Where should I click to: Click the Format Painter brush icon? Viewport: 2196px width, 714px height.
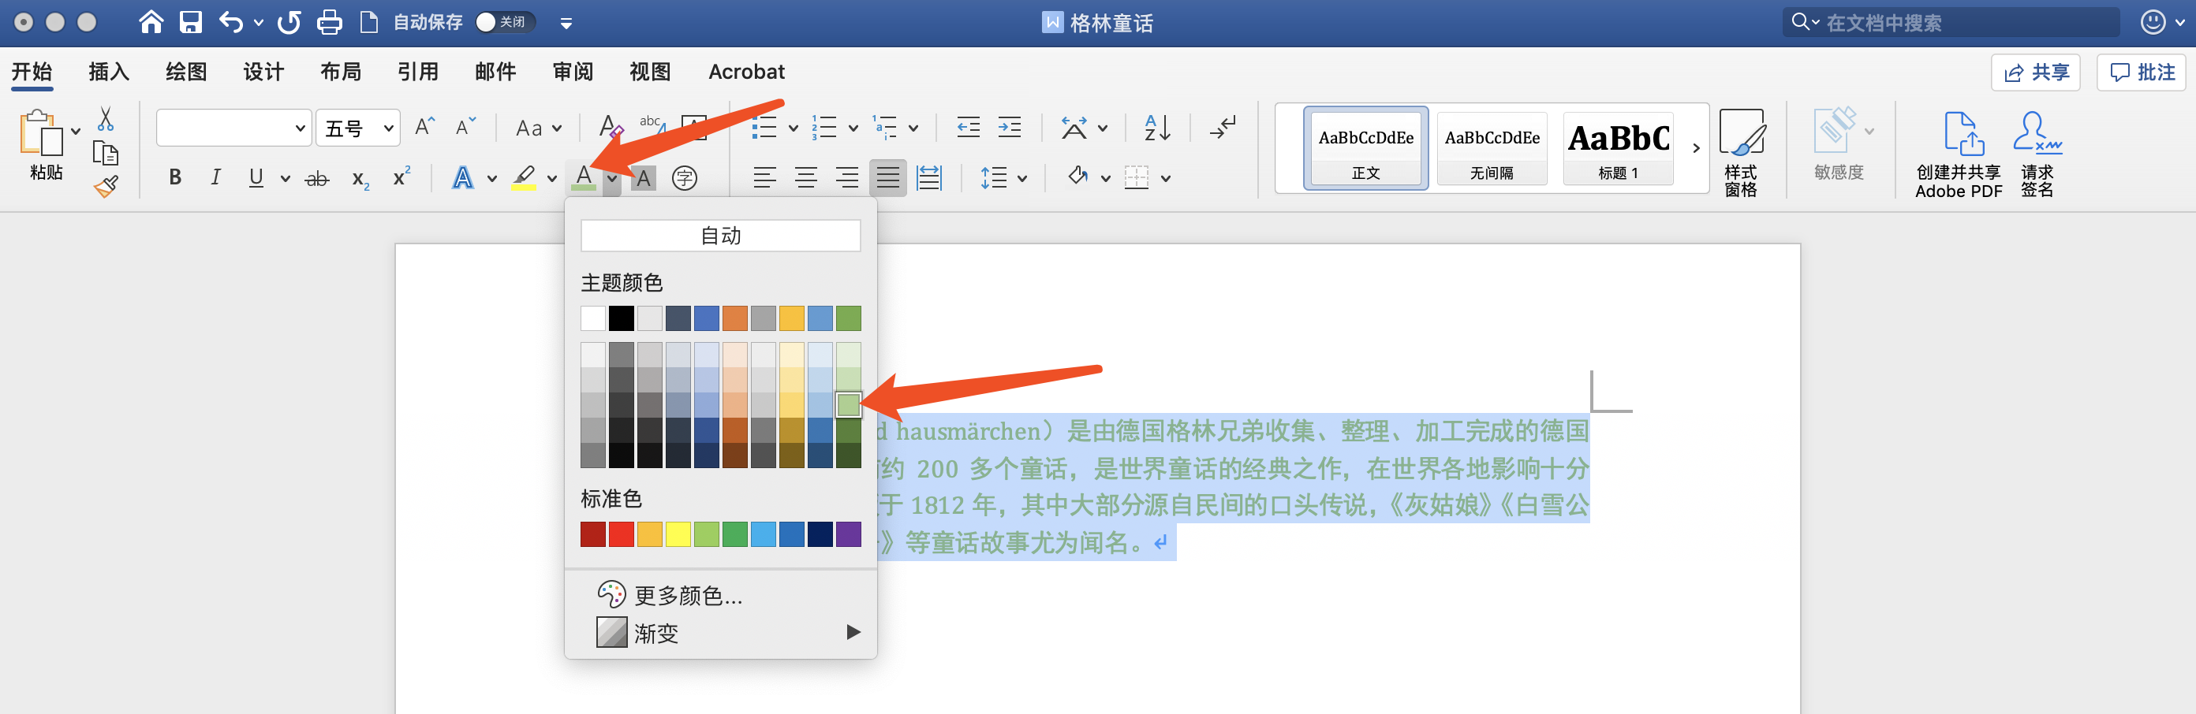pyautogui.click(x=106, y=187)
